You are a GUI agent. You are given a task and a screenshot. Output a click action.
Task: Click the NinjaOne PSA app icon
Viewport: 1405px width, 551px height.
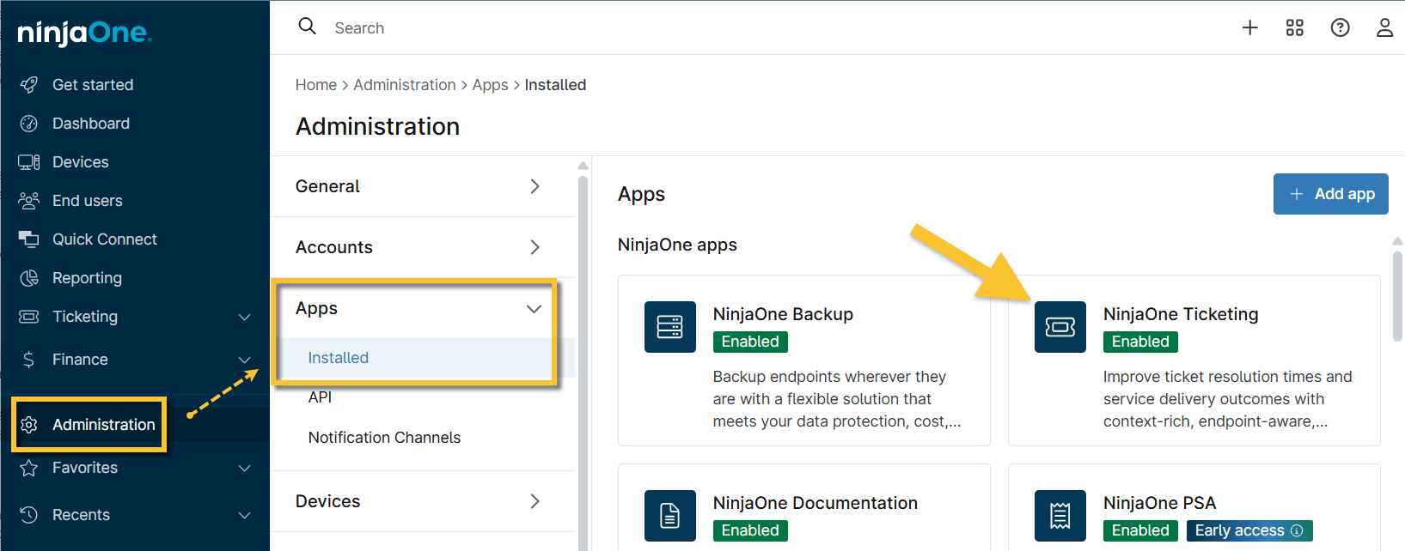[1060, 515]
